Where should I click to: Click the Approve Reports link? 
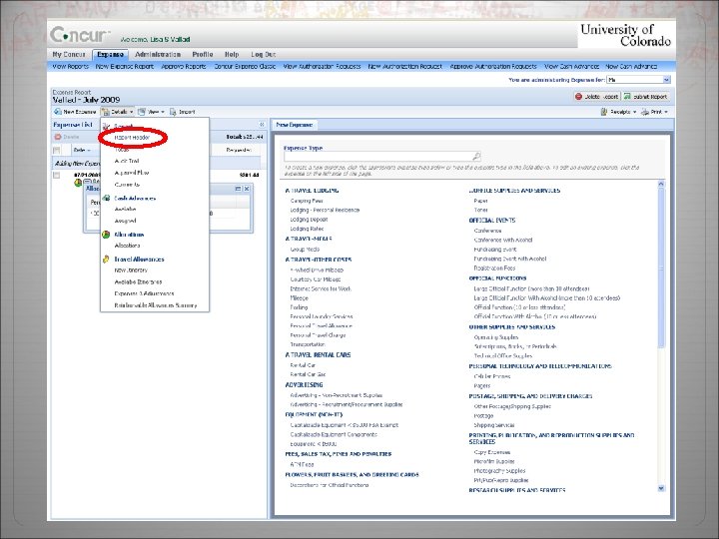tap(184, 67)
